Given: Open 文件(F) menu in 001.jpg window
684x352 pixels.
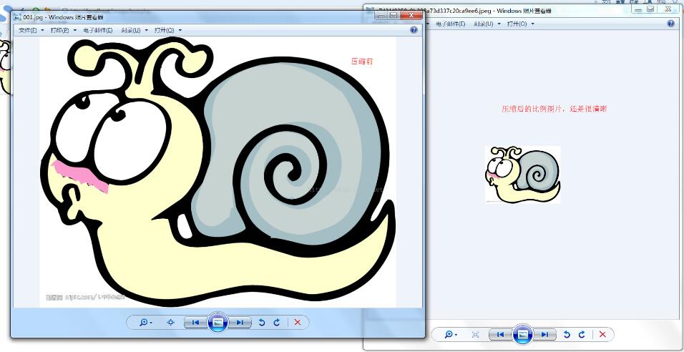Looking at the screenshot, I should click(x=31, y=30).
